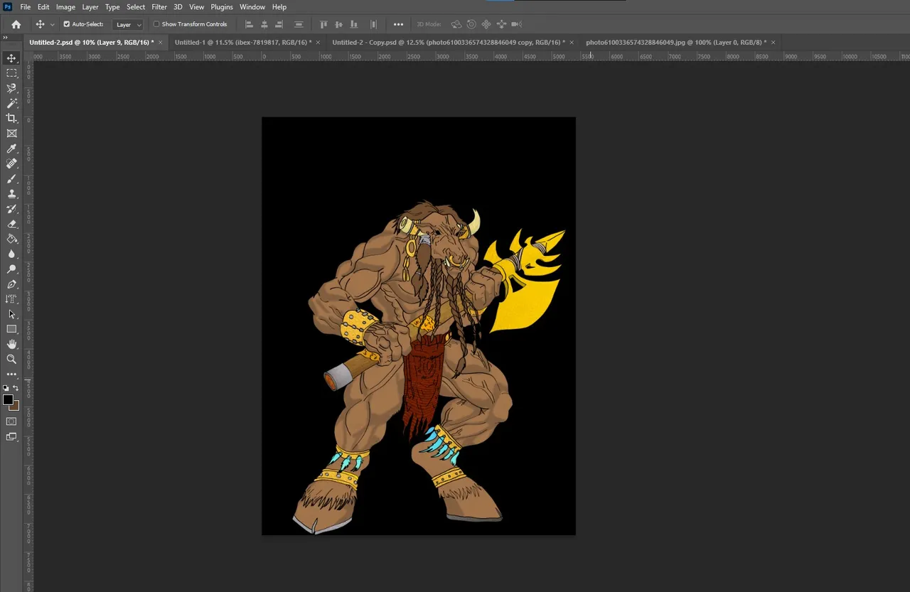Select the Move tool

pos(11,58)
